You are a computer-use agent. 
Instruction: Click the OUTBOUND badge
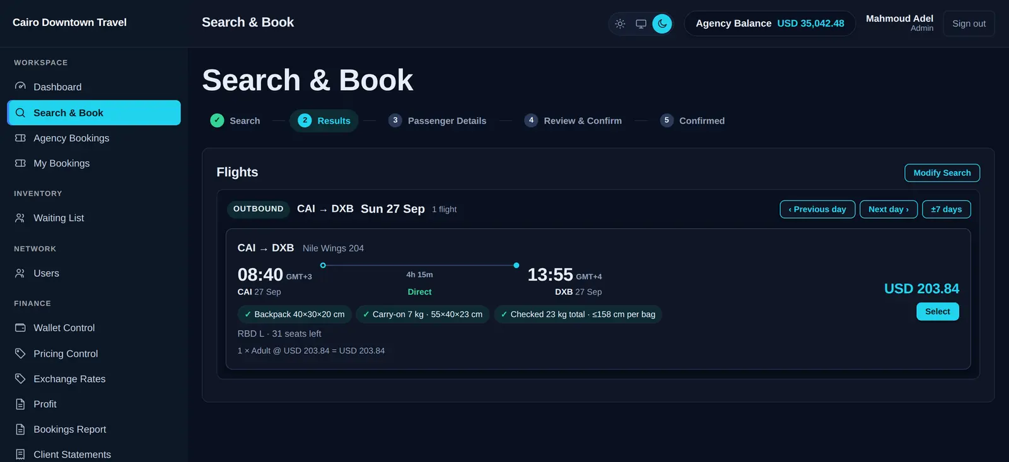point(259,209)
